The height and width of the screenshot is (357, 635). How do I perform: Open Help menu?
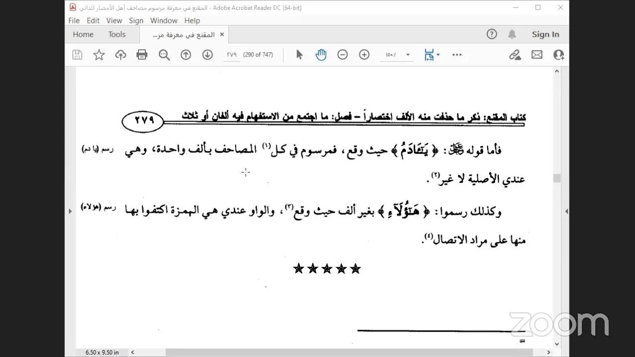(192, 20)
